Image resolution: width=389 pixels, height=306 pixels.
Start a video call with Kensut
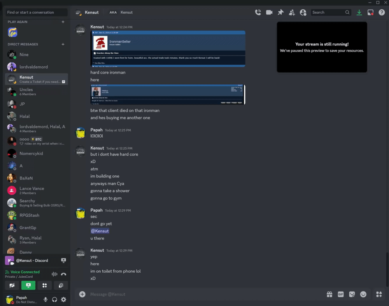269,12
